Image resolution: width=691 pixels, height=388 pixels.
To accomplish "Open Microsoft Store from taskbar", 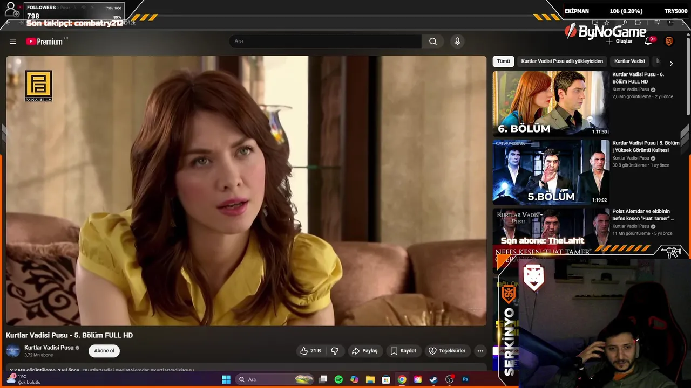I will (x=386, y=379).
